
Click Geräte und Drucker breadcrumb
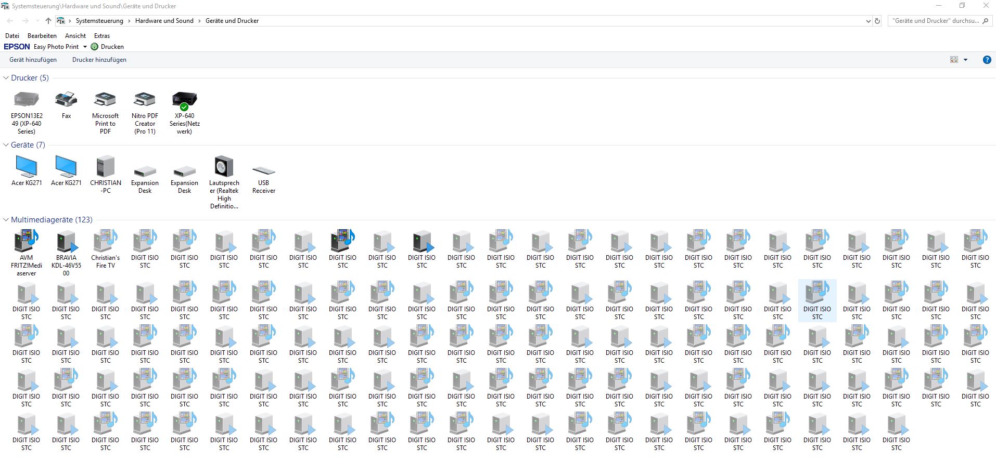click(x=232, y=21)
